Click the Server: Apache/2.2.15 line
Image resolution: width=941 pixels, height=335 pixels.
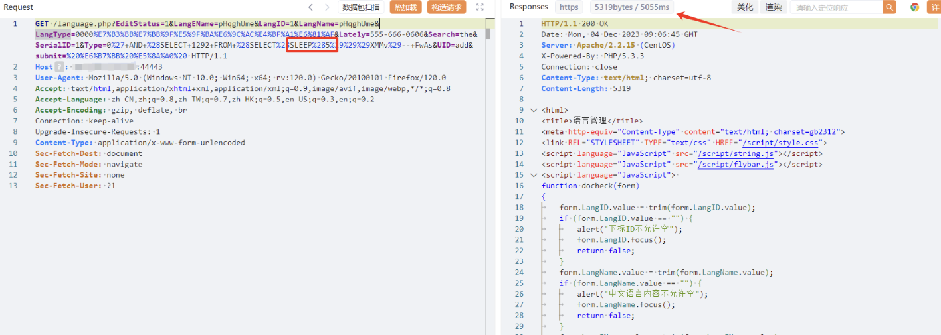point(608,45)
